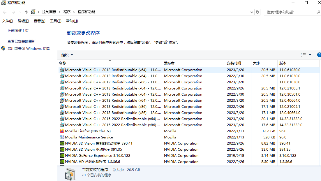The width and height of the screenshot is (321, 181).
Task: Select Mozilla Maintenance Service name
Action: (89, 137)
